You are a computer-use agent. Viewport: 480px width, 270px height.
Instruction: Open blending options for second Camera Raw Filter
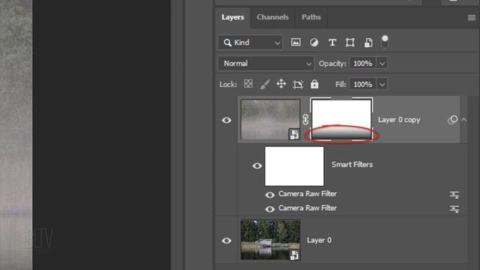click(454, 208)
